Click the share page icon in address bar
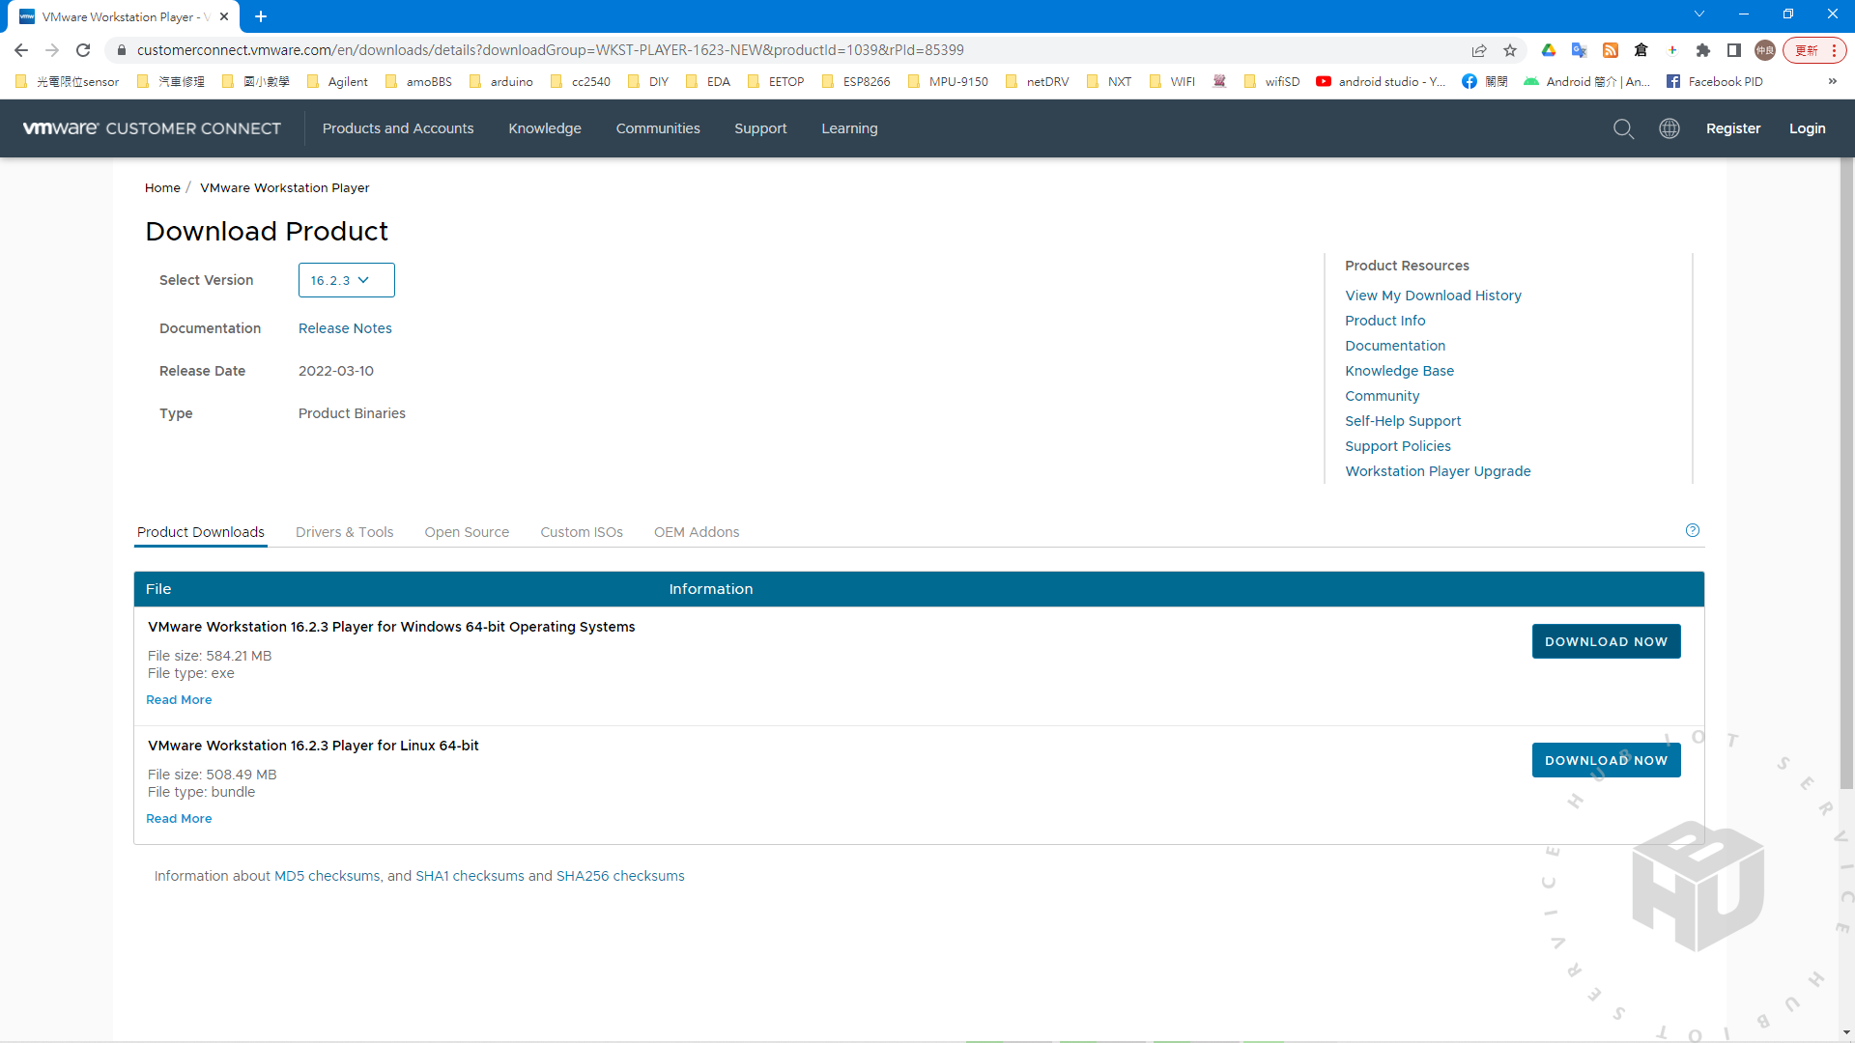Screen dimensions: 1855x1043 point(1479,50)
